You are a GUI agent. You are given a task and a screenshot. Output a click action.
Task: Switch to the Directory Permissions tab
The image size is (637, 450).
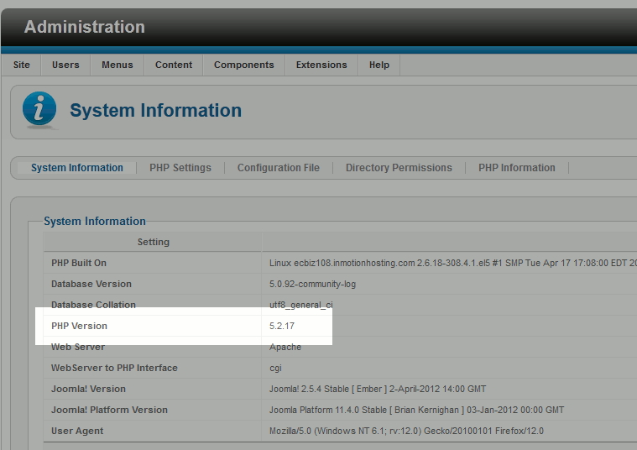pyautogui.click(x=399, y=168)
